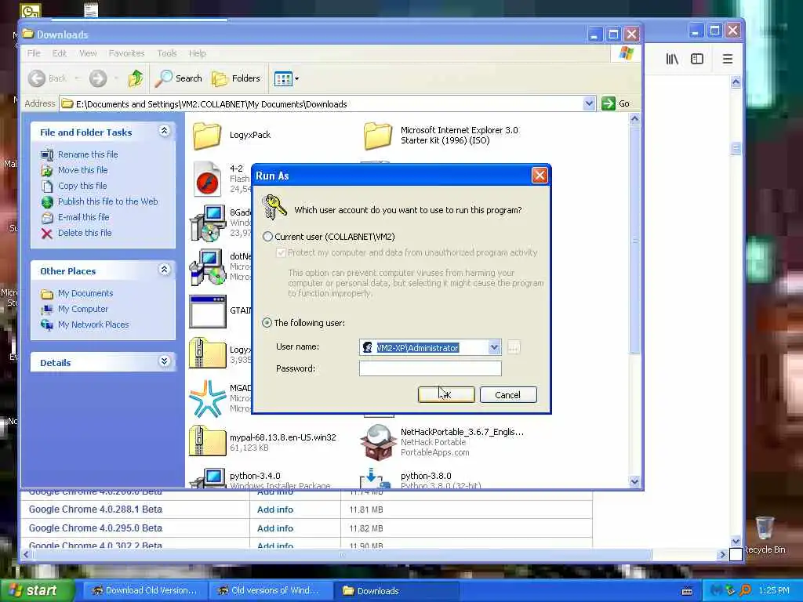The height and width of the screenshot is (602, 803).
Task: Click scroll down arrow in Downloads file list
Action: [635, 481]
